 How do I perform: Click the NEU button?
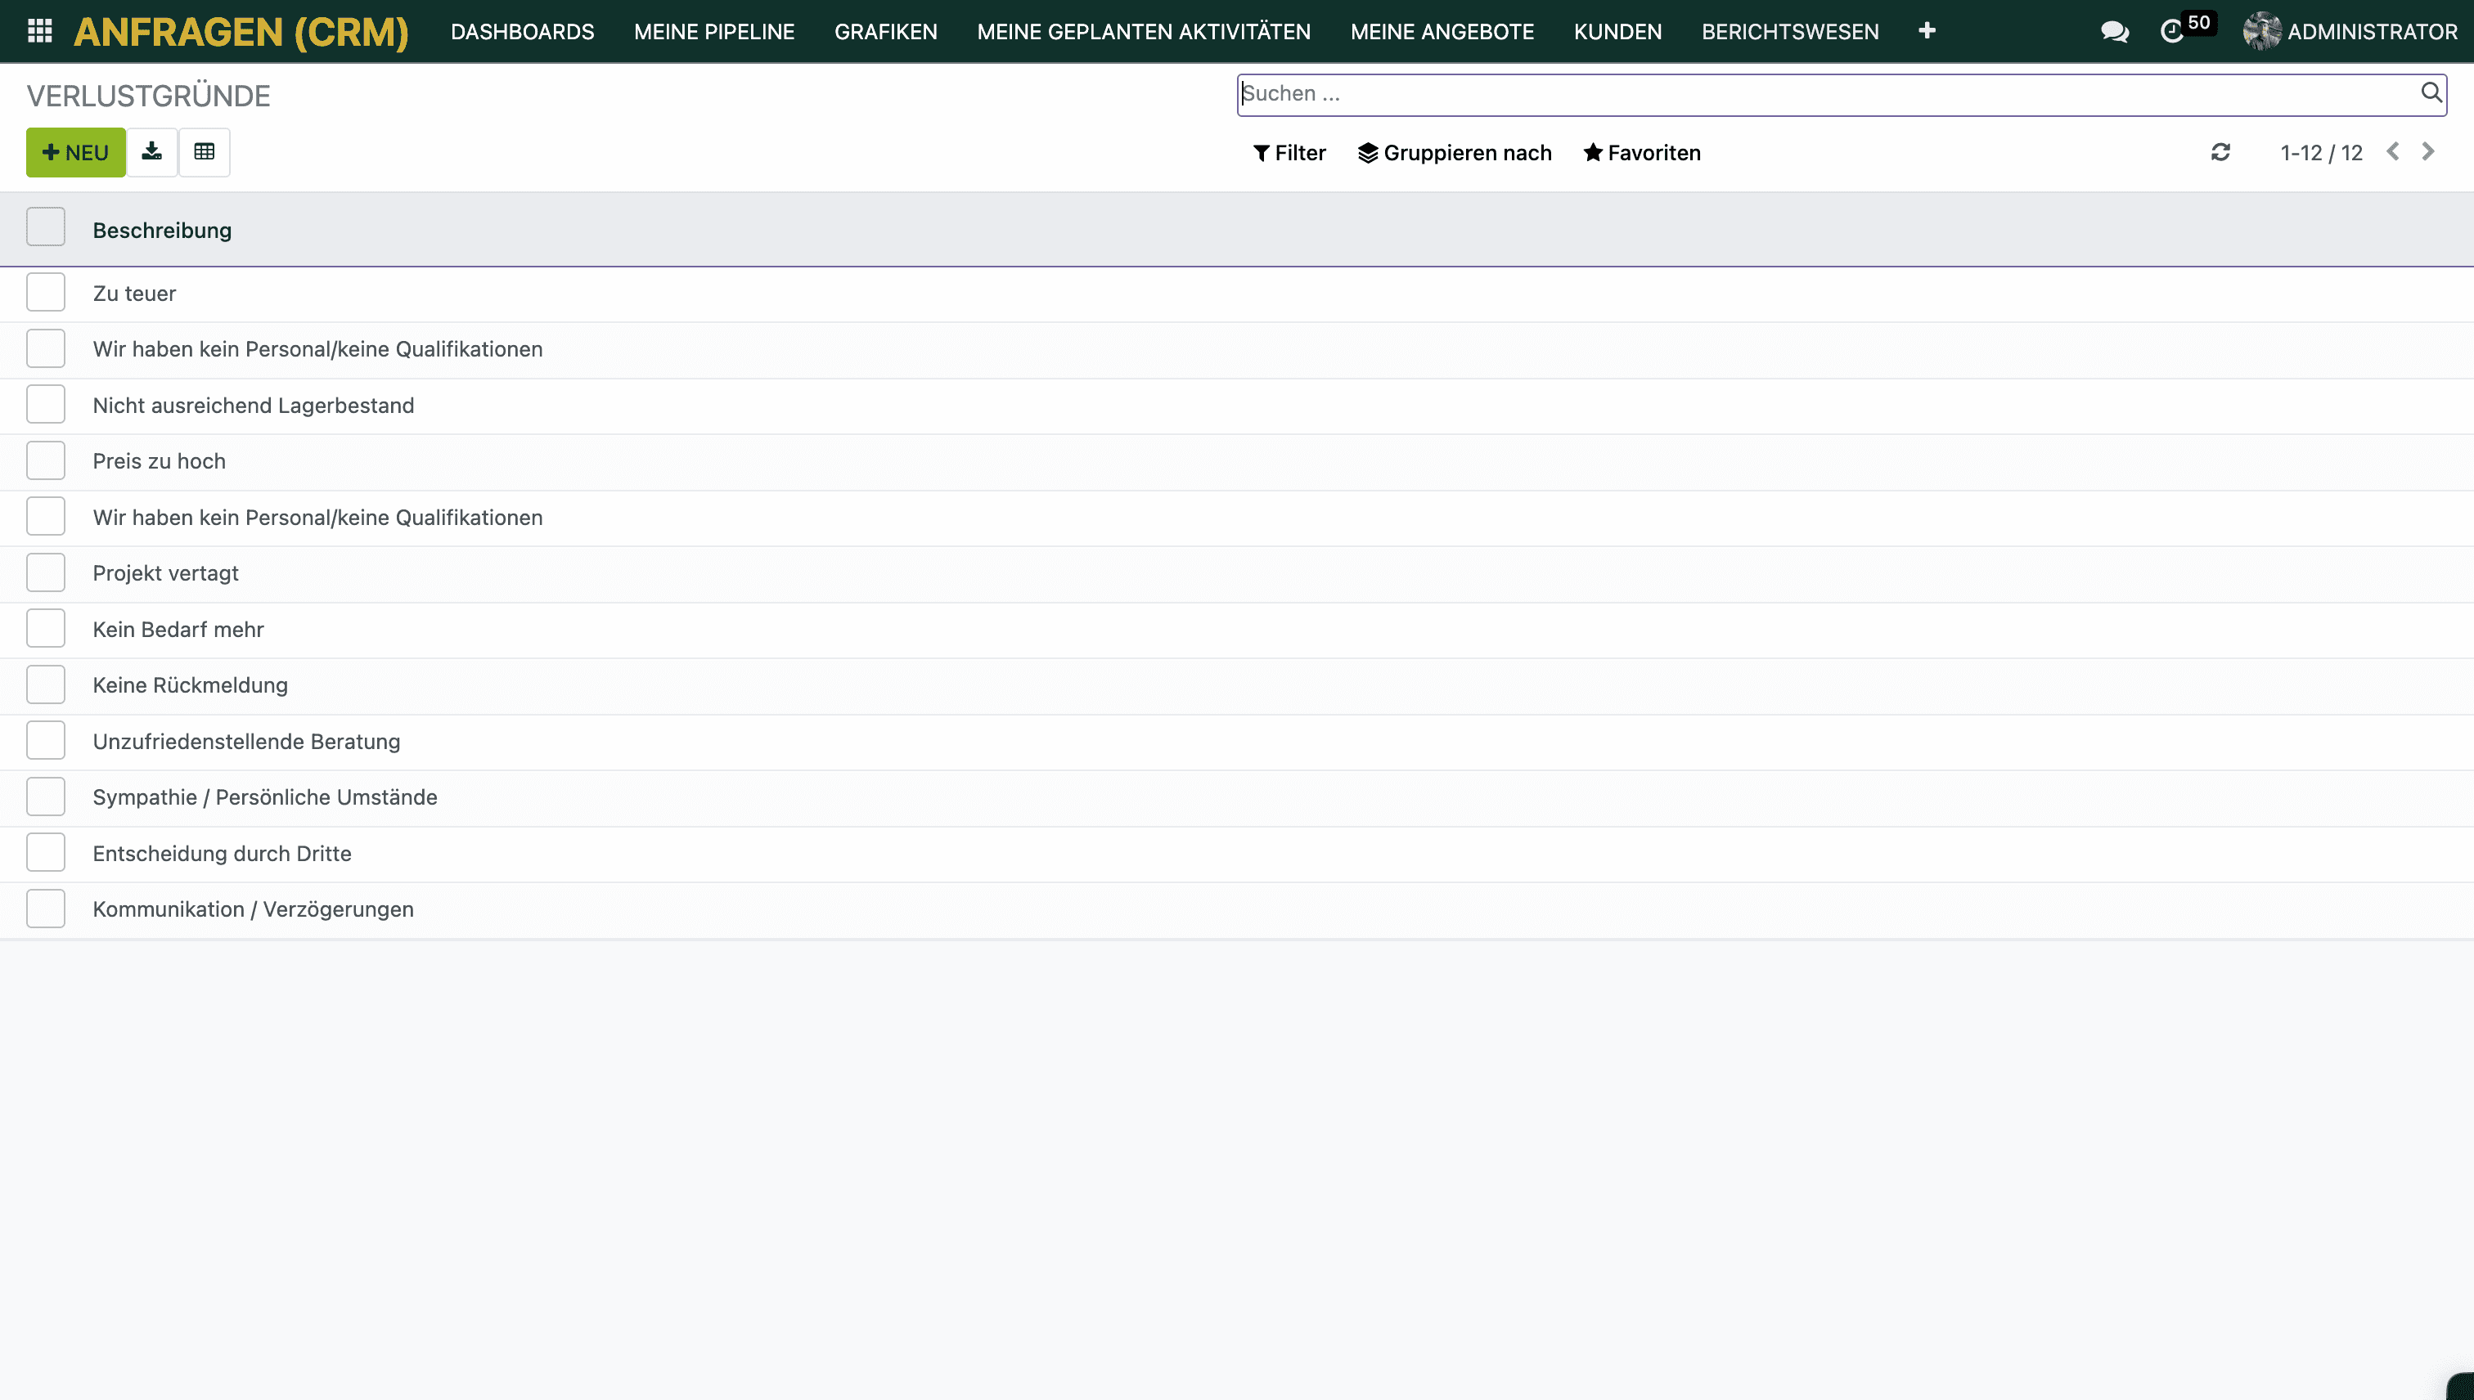click(x=75, y=153)
